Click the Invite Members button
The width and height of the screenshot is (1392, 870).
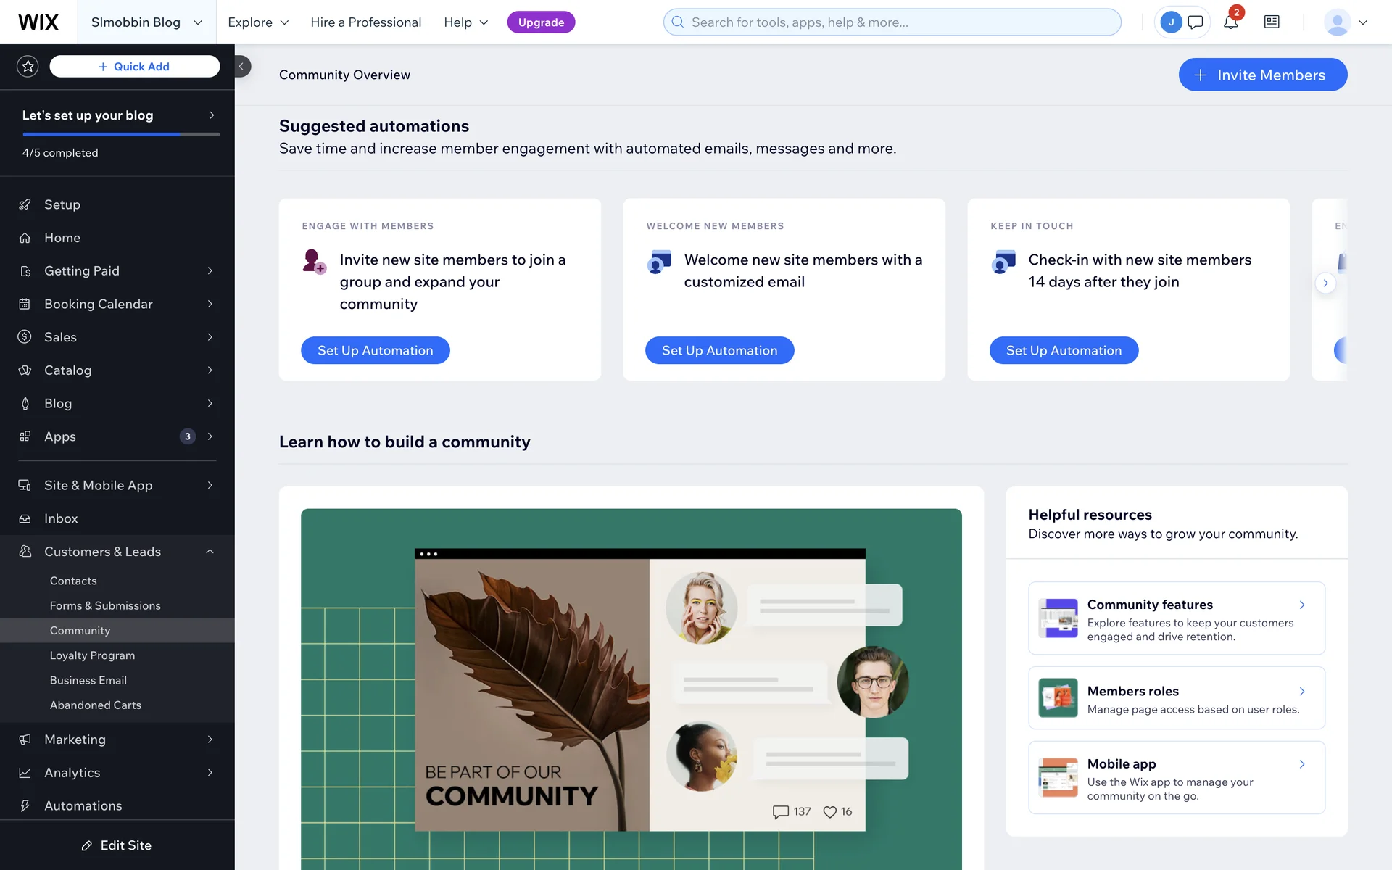(x=1263, y=75)
